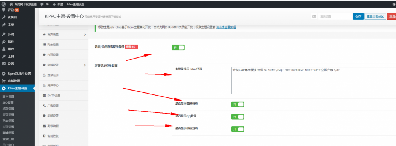Disable the 是否显示QQ登录 switch
396x146 pixels.
238,117
